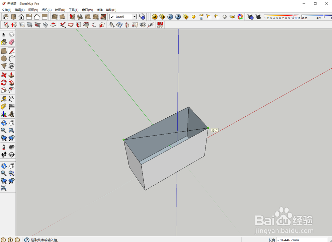The image size is (332, 242).
Task: Open the SU APP plugin
Action: (x=160, y=25)
